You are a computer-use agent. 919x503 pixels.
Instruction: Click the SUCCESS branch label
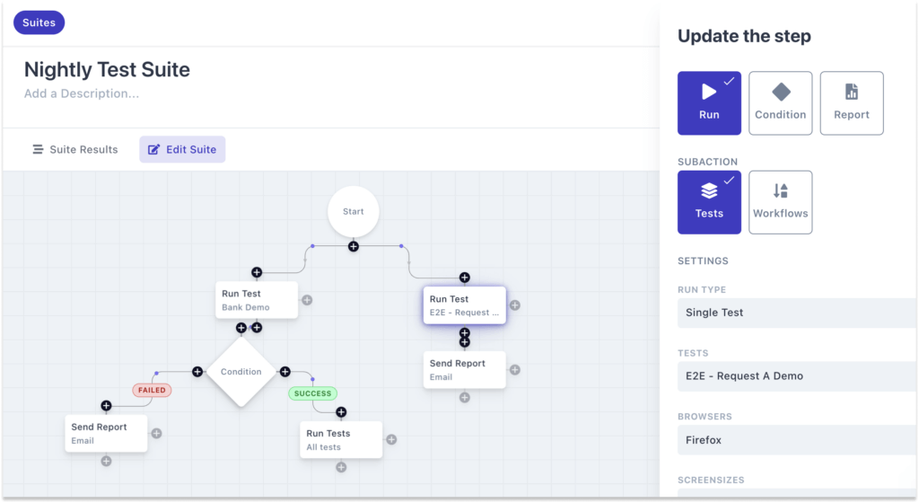tap(312, 393)
